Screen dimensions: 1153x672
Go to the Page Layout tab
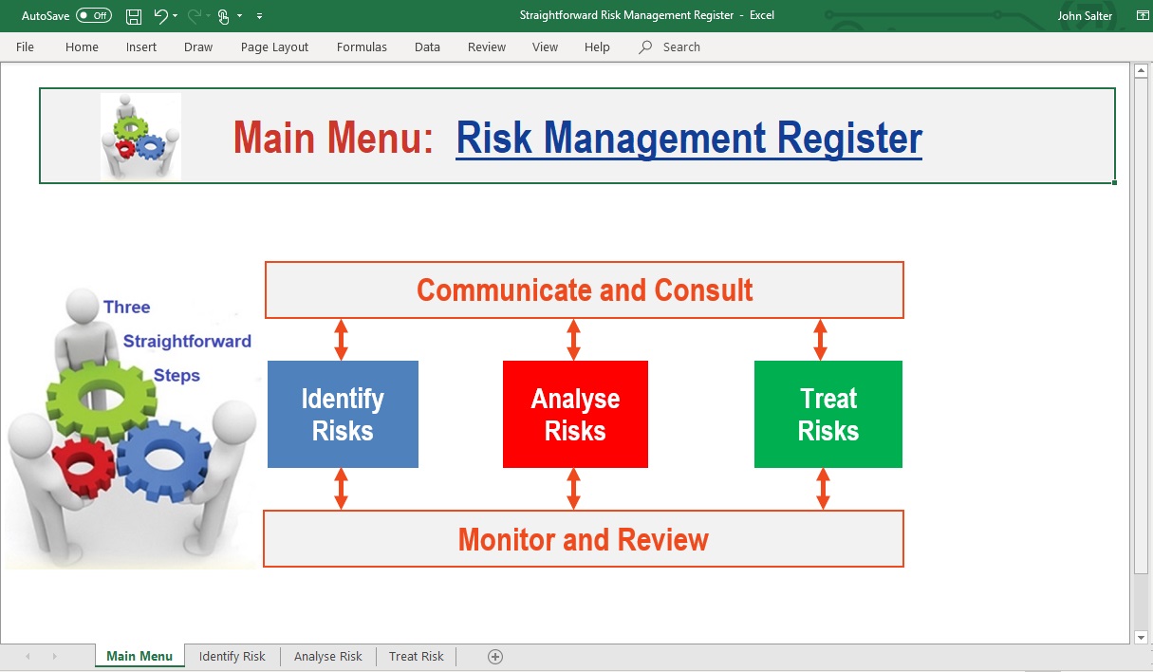[274, 47]
